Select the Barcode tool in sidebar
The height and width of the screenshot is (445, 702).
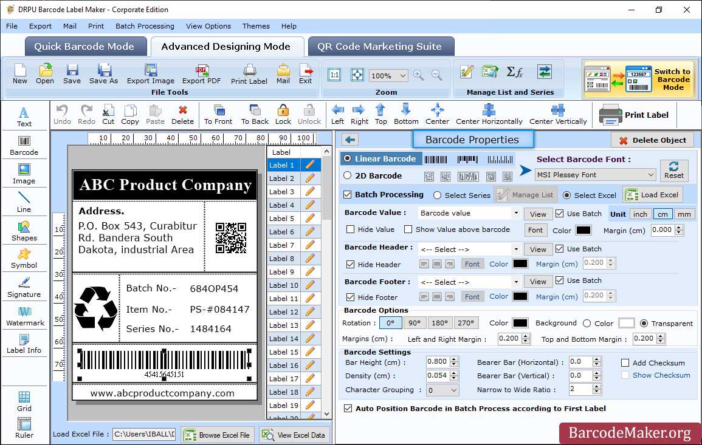[24, 145]
